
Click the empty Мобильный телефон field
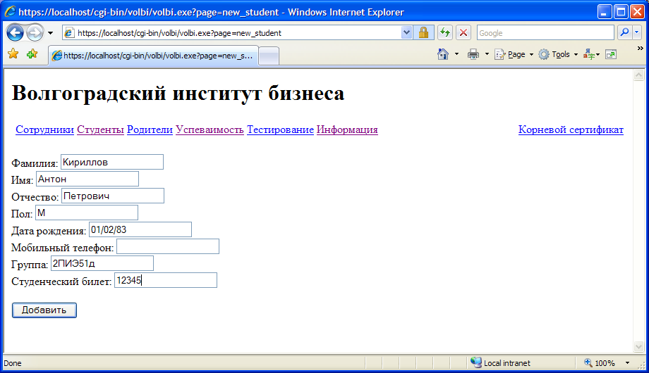[x=168, y=246]
